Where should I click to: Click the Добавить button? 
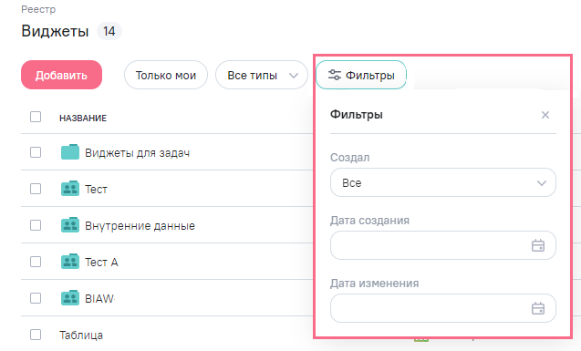61,75
